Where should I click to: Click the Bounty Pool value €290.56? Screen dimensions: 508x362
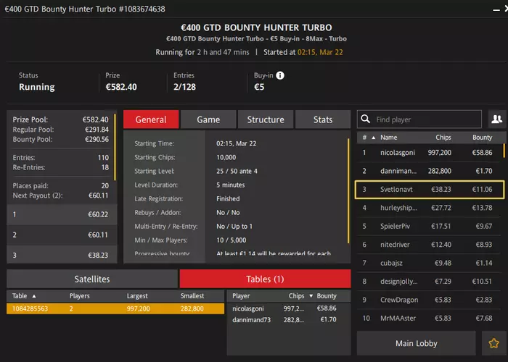click(97, 139)
